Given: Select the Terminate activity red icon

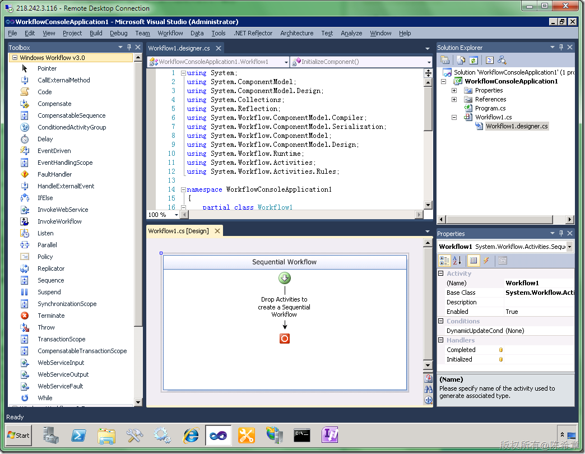Looking at the screenshot, I should [25, 316].
